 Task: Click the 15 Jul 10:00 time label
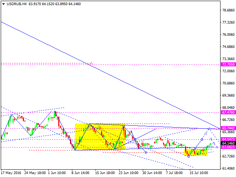click(x=199, y=173)
